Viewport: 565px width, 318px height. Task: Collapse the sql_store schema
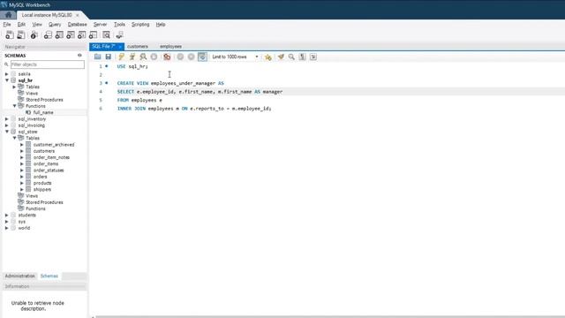pyautogui.click(x=6, y=132)
